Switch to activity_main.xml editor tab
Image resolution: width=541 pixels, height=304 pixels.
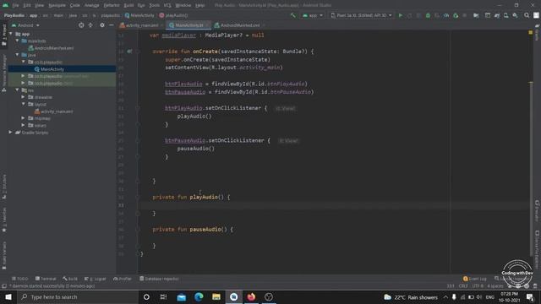(x=141, y=25)
